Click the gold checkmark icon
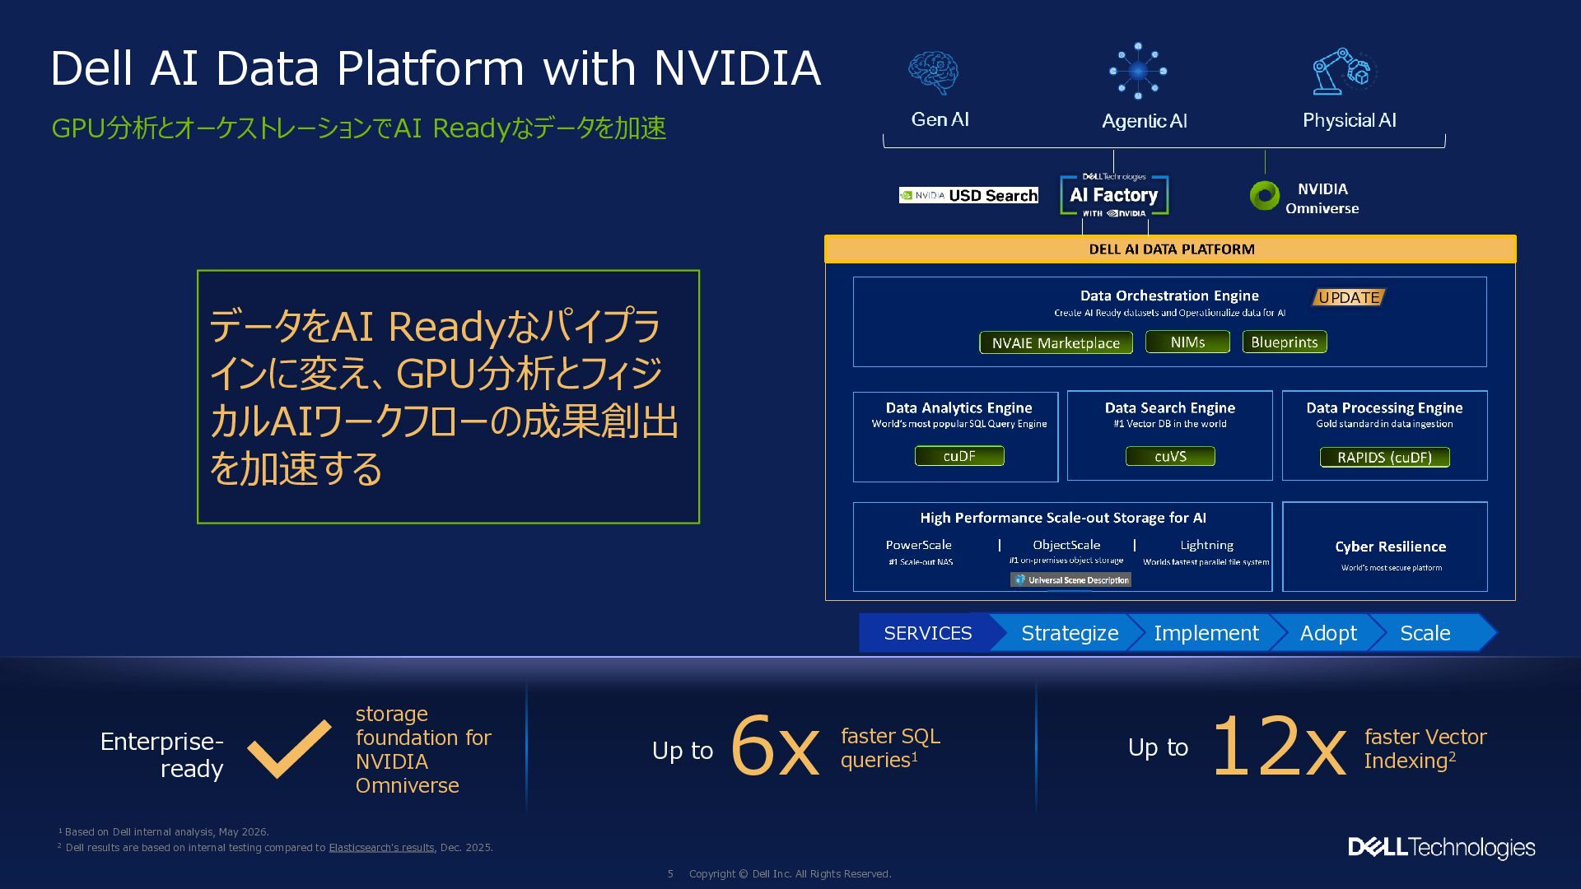This screenshot has height=889, width=1581. coord(289,748)
